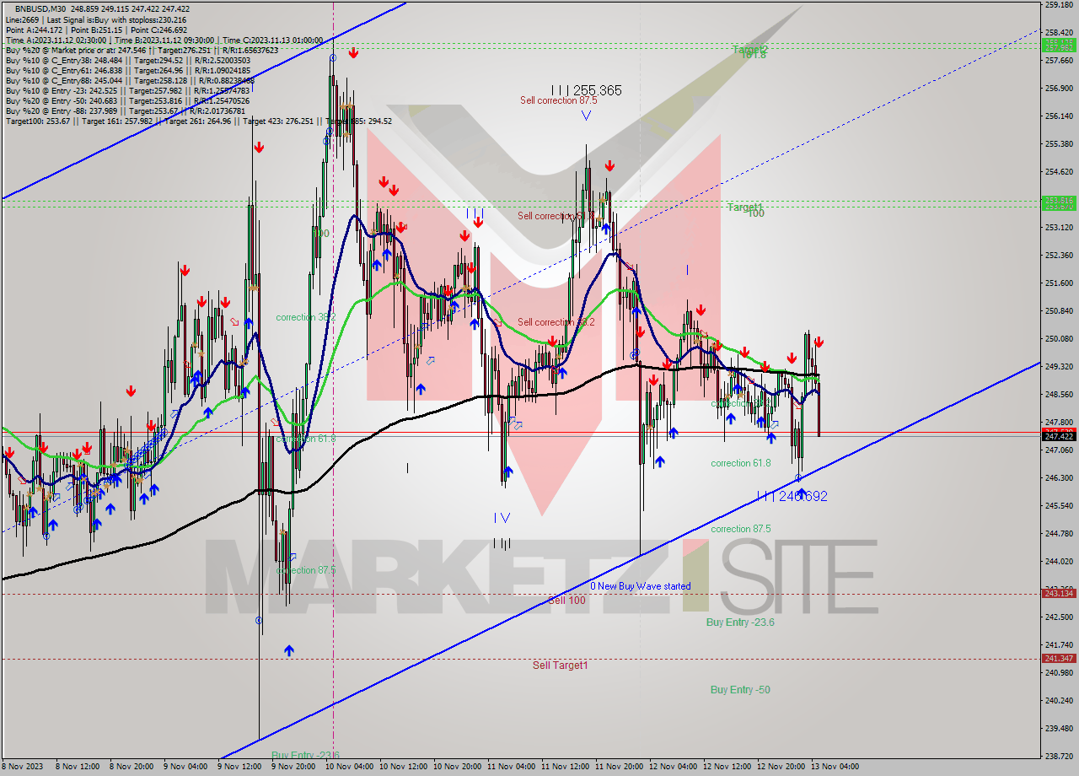Click the '8 Nov 2023' time axis label

pyautogui.click(x=22, y=767)
